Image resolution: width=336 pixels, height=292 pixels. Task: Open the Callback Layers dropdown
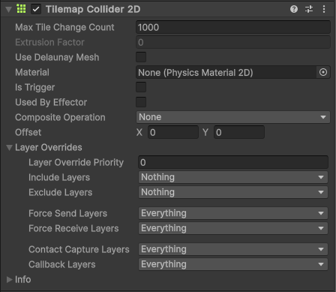coord(233,264)
